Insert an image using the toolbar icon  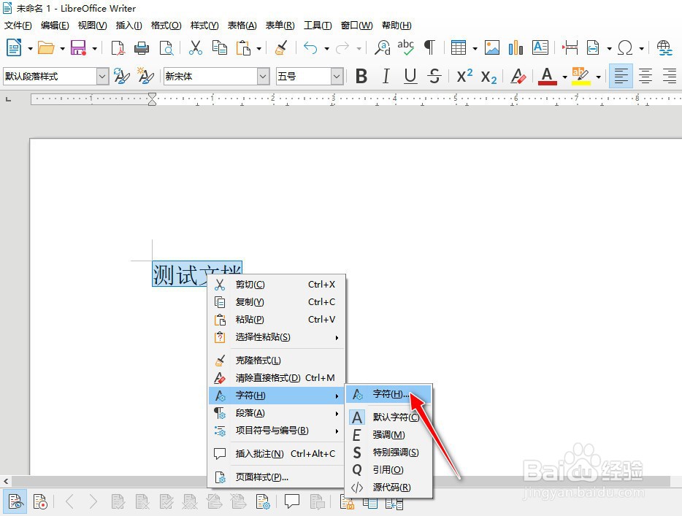[x=491, y=47]
